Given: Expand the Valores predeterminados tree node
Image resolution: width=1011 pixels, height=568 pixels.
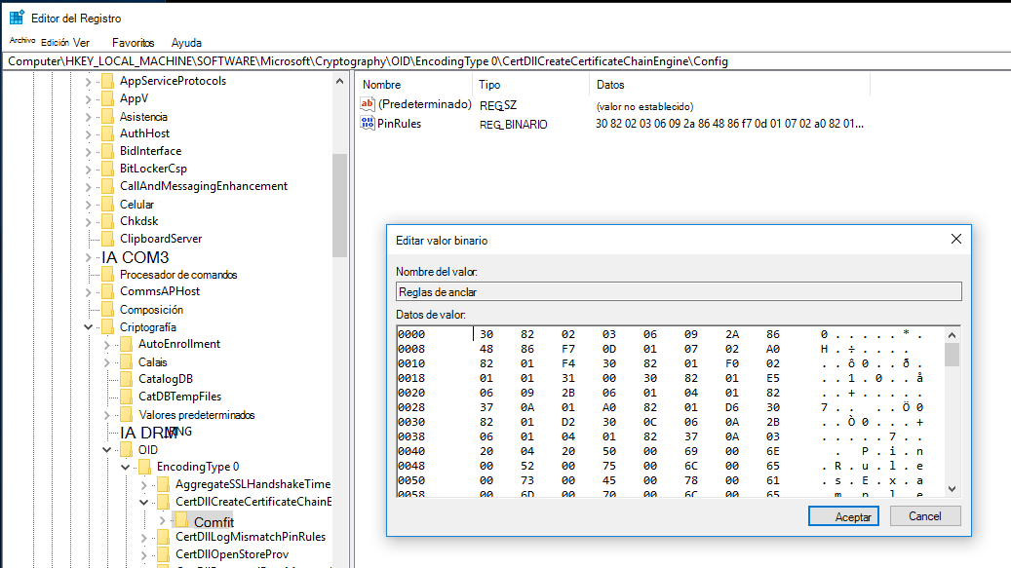Looking at the screenshot, I should pyautogui.click(x=107, y=415).
